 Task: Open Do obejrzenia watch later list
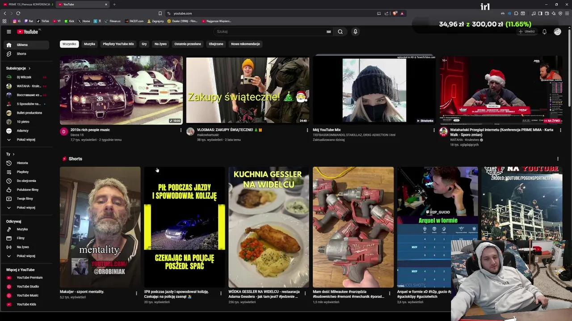(26, 181)
